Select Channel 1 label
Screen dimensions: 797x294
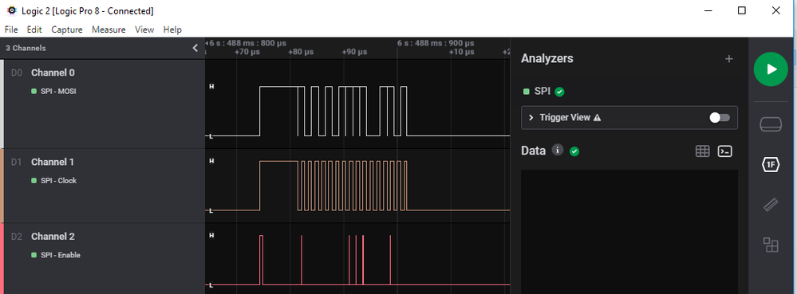coord(53,162)
